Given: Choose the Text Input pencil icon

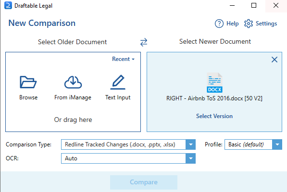Looking at the screenshot, I should click(x=118, y=82).
